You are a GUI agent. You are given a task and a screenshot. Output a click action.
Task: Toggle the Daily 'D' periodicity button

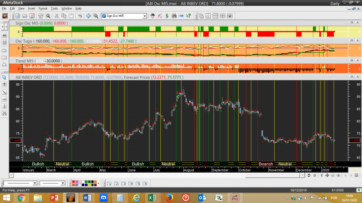(315, 176)
